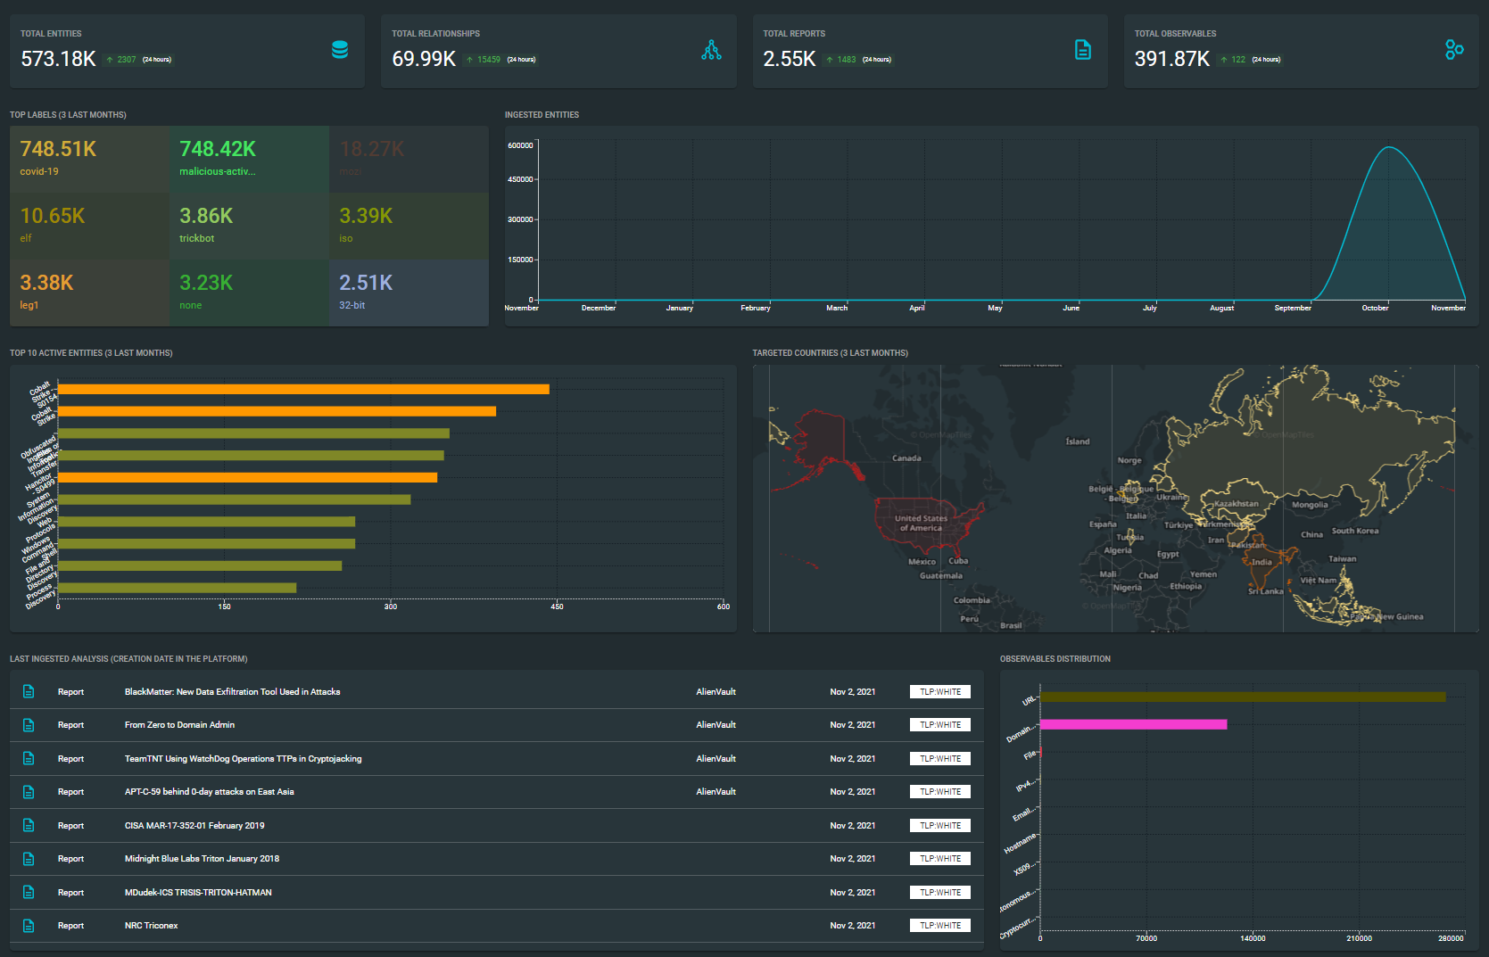Click the report icon beside the TeamTNT row

(x=29, y=758)
